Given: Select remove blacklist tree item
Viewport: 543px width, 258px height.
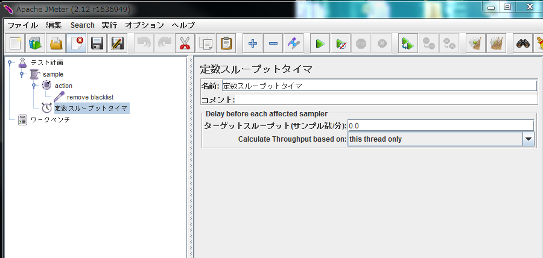Looking at the screenshot, I should (x=90, y=97).
